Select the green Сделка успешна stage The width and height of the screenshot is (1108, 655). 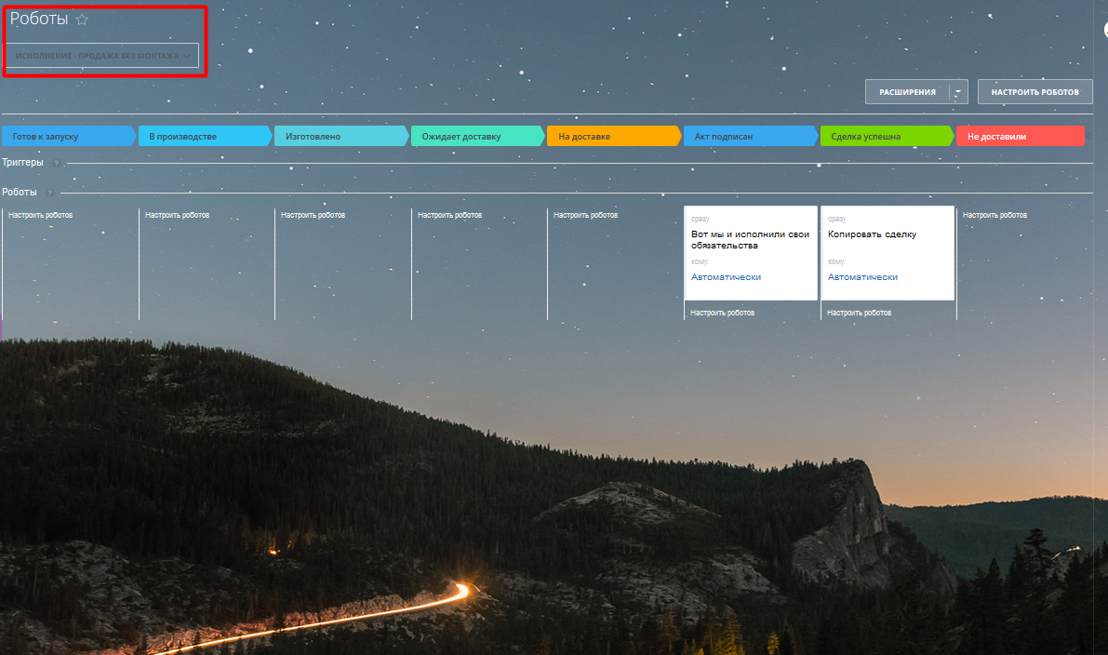(x=886, y=137)
